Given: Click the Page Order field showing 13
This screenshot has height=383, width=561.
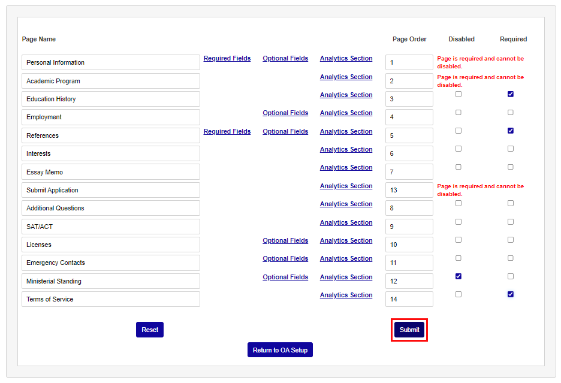Looking at the screenshot, I should (x=409, y=189).
